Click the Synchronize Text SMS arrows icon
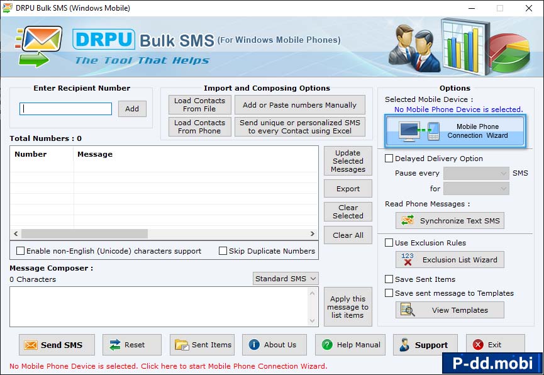 408,220
